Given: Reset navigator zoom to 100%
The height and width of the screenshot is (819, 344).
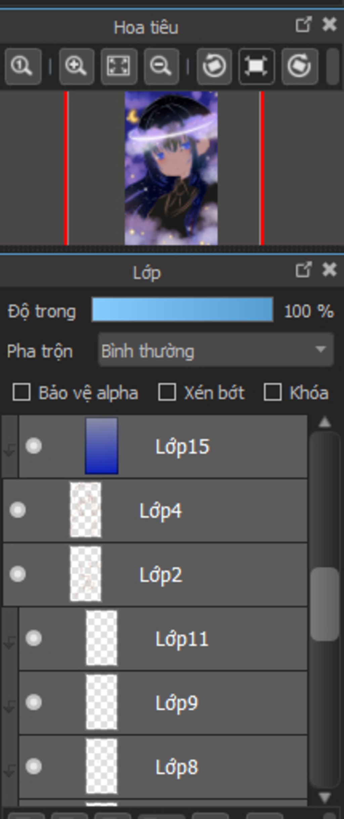Looking at the screenshot, I should 23,66.
